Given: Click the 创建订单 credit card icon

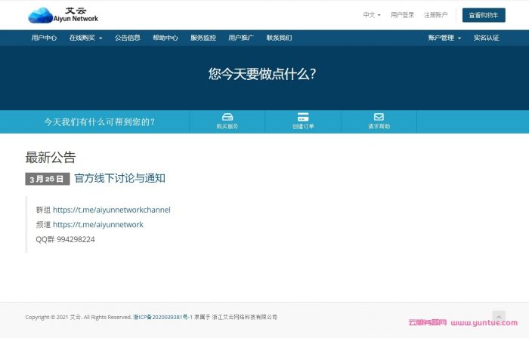Looking at the screenshot, I should (x=303, y=117).
